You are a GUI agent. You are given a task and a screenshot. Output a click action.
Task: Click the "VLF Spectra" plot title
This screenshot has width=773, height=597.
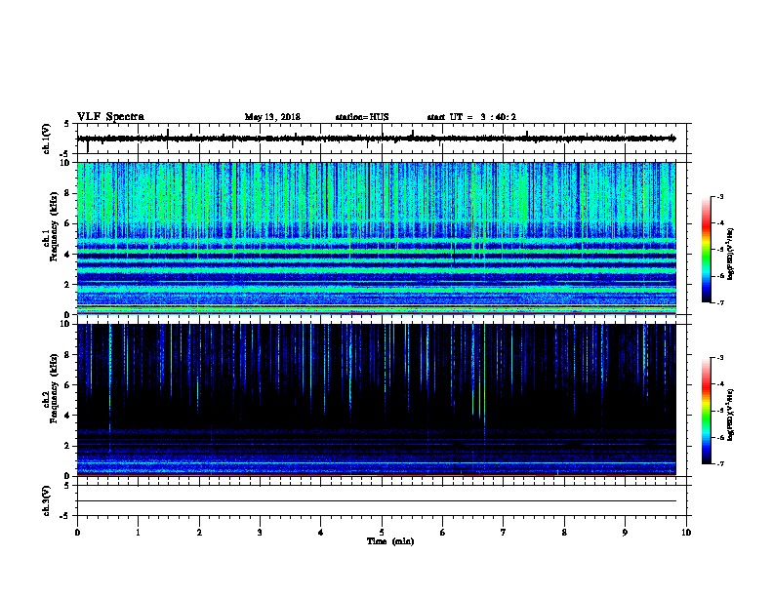(110, 117)
